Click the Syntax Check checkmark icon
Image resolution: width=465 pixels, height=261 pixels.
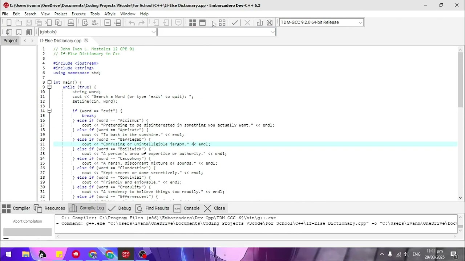click(235, 22)
